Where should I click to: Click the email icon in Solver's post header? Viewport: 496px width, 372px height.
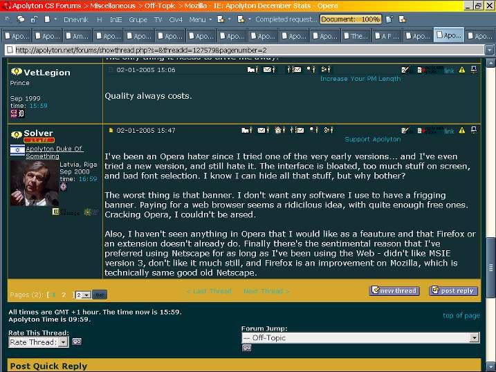point(262,130)
